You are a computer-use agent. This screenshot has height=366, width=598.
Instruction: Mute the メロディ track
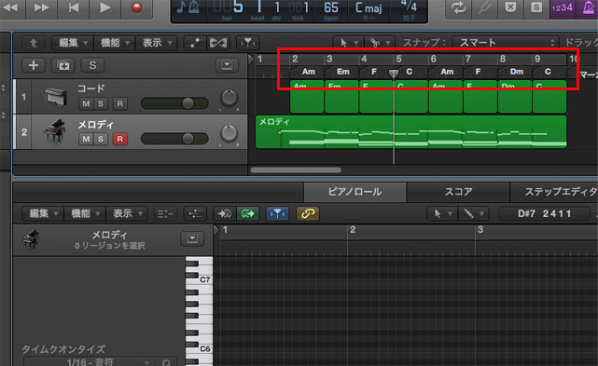pyautogui.click(x=86, y=139)
